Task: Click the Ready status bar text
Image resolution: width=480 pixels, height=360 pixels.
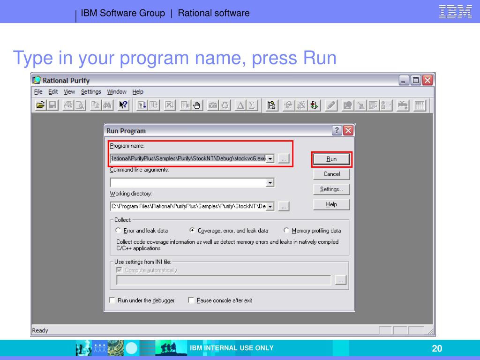Action: 40,330
